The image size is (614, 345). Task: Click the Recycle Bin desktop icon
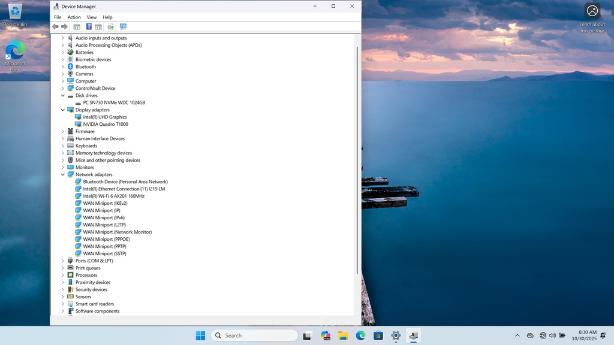pos(15,12)
